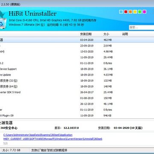
Task: Focus the 搜索 search box
Action: (142, 27)
